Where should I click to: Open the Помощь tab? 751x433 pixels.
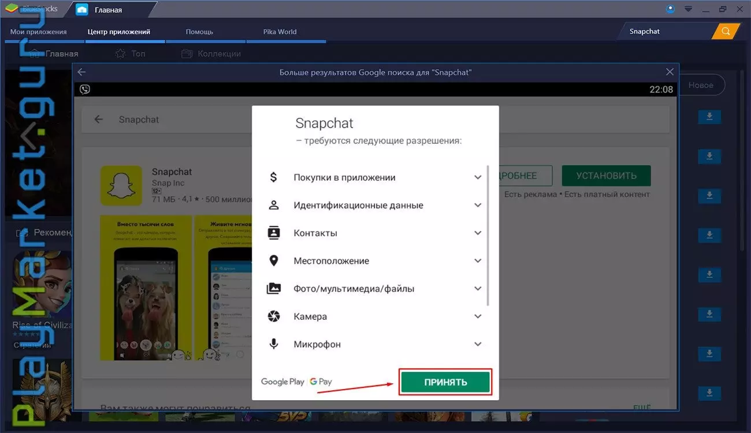[199, 32]
